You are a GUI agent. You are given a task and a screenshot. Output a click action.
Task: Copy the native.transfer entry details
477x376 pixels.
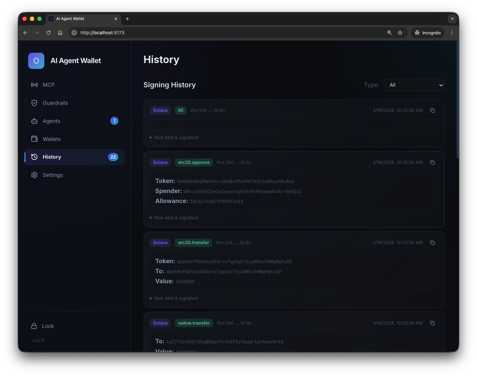coord(432,323)
